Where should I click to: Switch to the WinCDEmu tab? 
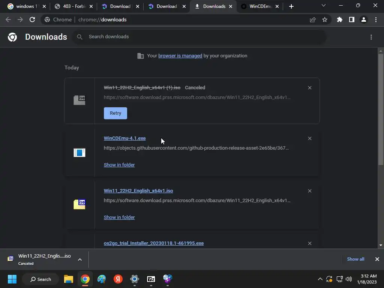(x=257, y=6)
